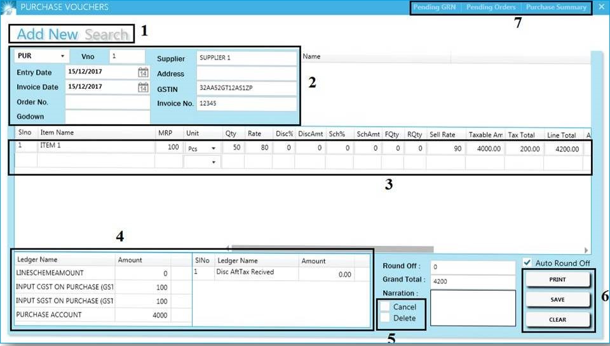Click the GSTIN field

247,89
